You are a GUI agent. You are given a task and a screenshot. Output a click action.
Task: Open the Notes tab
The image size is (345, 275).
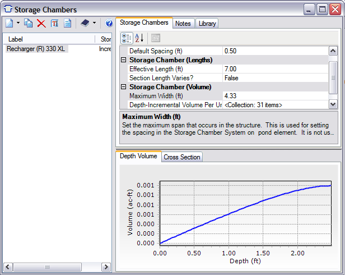183,24
